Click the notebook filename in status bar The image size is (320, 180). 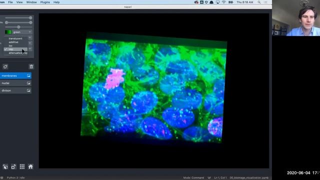(x=249, y=178)
